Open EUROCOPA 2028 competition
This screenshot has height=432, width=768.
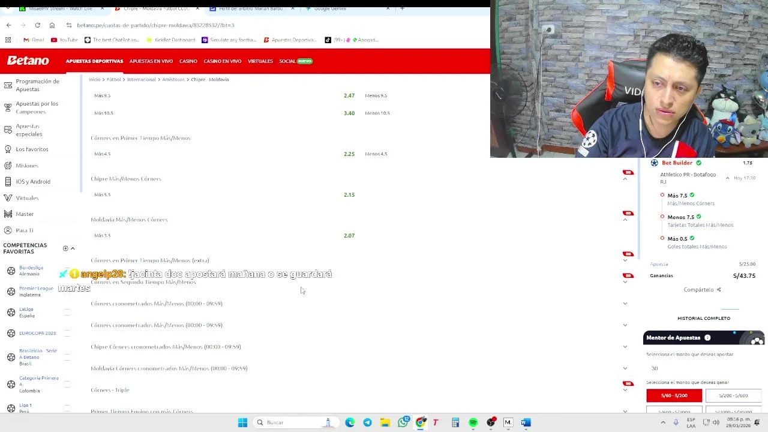(x=37, y=333)
